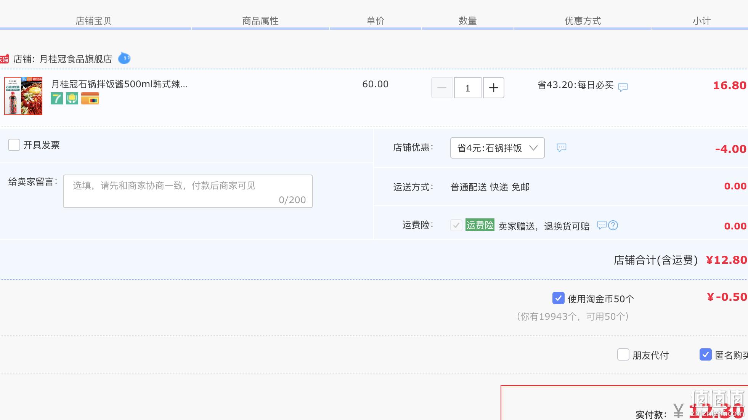748x420 pixels.
Task: Click the quantity input field showing 1
Action: tap(468, 88)
